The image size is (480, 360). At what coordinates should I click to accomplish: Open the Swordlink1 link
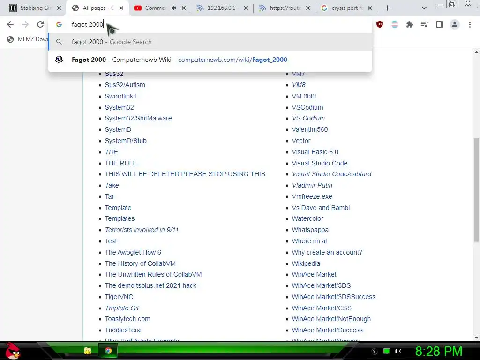[x=120, y=96]
